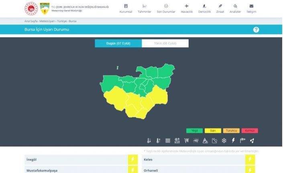Select the snowflake warning icon
The height and width of the screenshot is (173, 283).
point(224,140)
